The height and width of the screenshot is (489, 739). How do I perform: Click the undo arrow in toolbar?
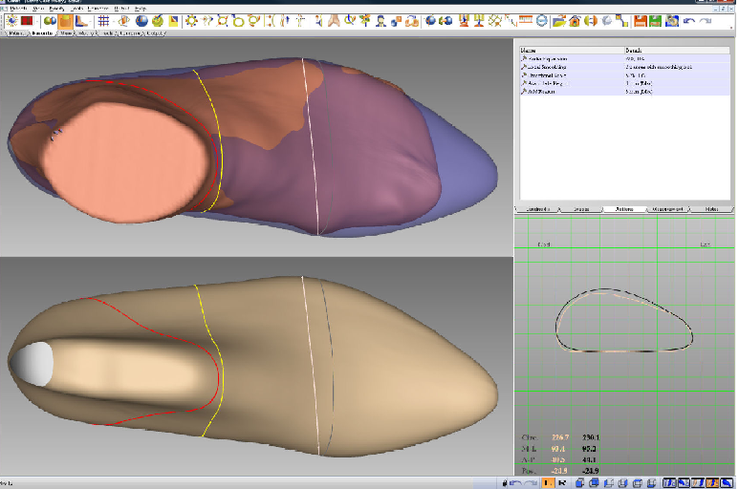[688, 20]
